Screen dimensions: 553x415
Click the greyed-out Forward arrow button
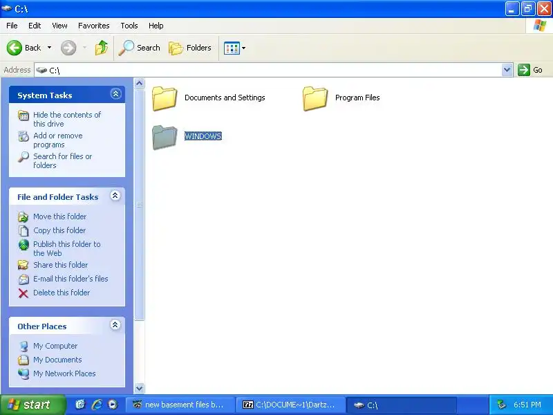click(68, 48)
